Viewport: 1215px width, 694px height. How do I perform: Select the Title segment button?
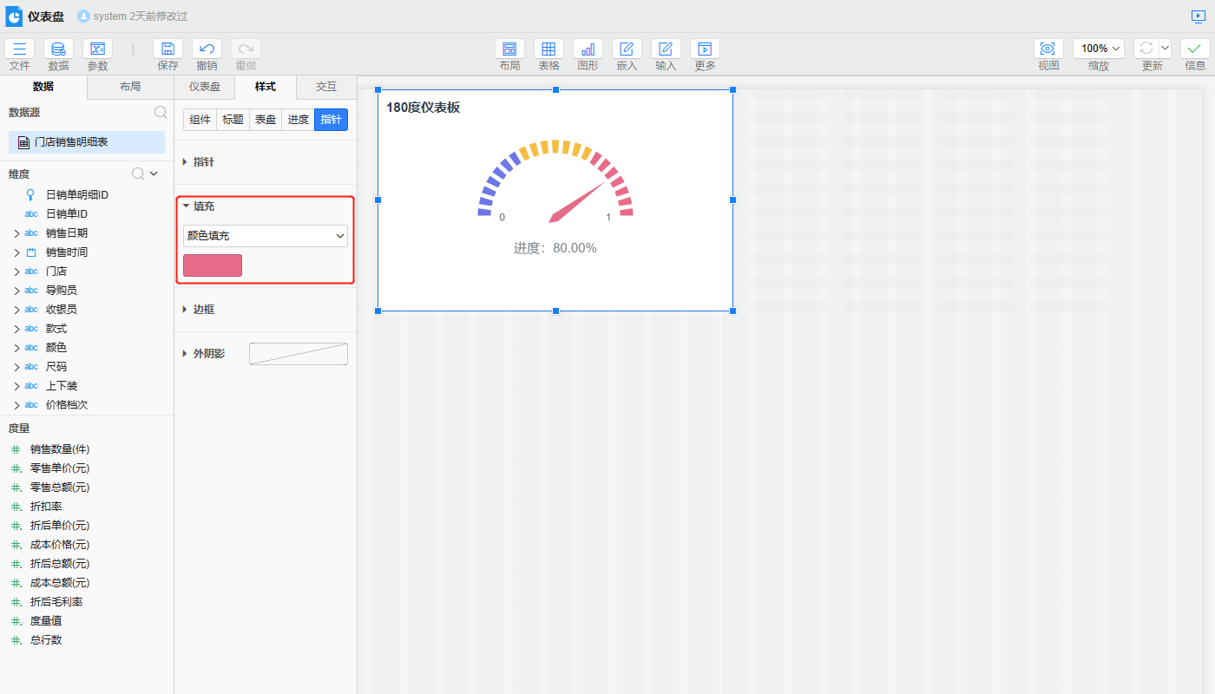233,120
